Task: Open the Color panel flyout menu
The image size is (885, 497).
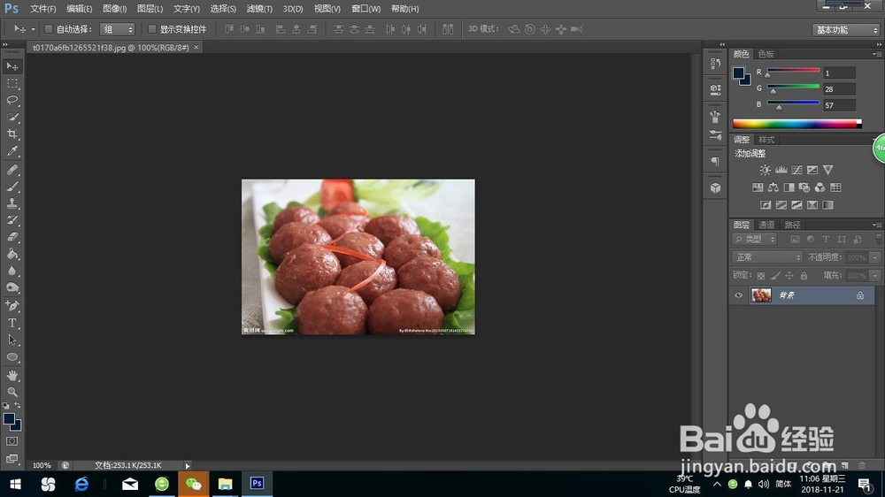Action: 876,54
